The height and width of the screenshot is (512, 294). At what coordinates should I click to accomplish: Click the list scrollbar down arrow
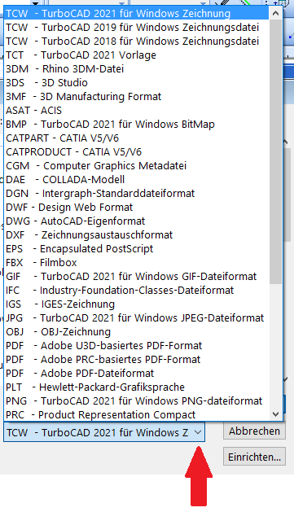click(276, 414)
